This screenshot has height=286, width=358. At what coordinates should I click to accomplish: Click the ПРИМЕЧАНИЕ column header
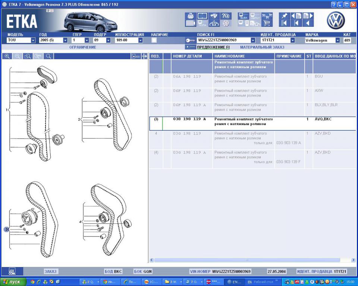[x=289, y=56]
